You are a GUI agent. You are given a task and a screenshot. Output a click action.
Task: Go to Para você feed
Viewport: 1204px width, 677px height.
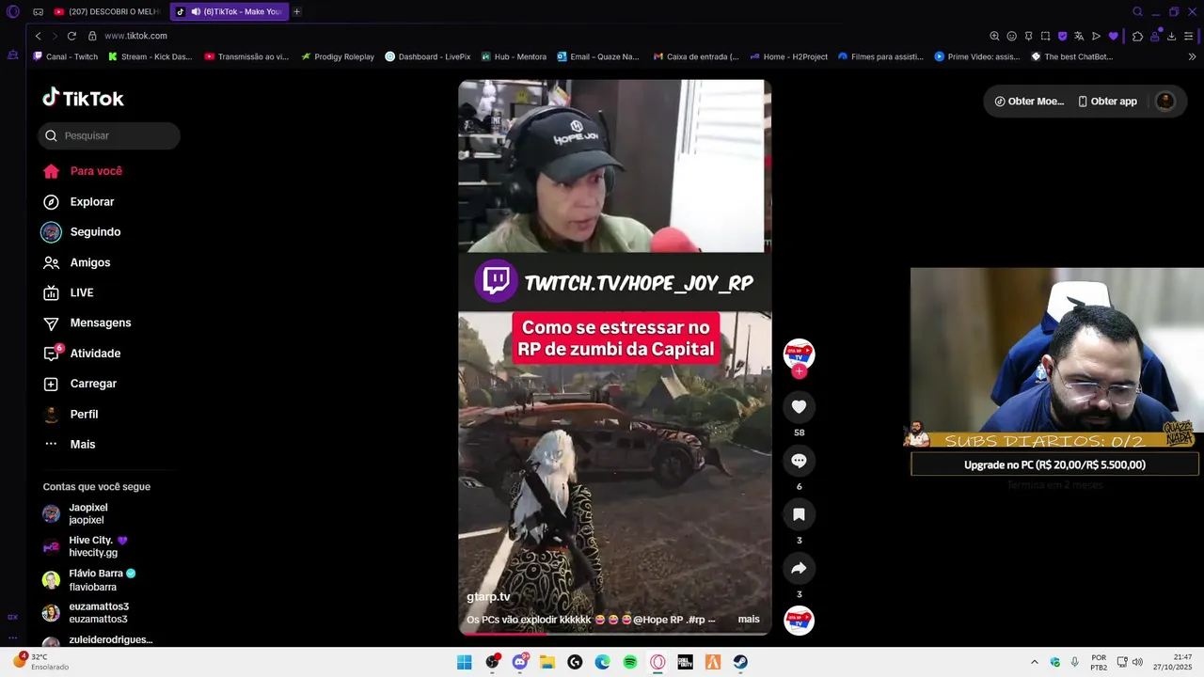click(x=83, y=171)
